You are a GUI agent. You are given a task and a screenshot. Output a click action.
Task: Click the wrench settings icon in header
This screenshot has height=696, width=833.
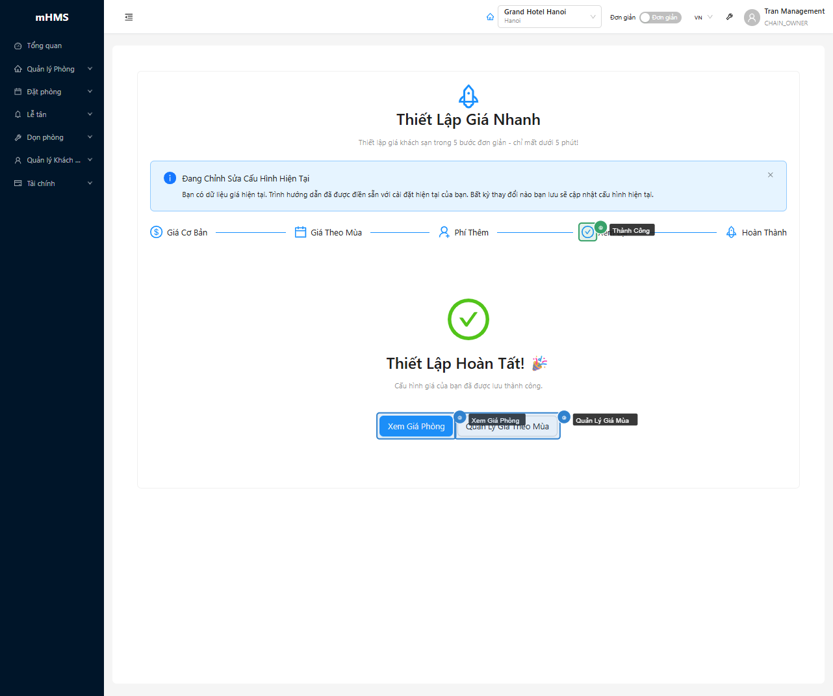(x=730, y=17)
